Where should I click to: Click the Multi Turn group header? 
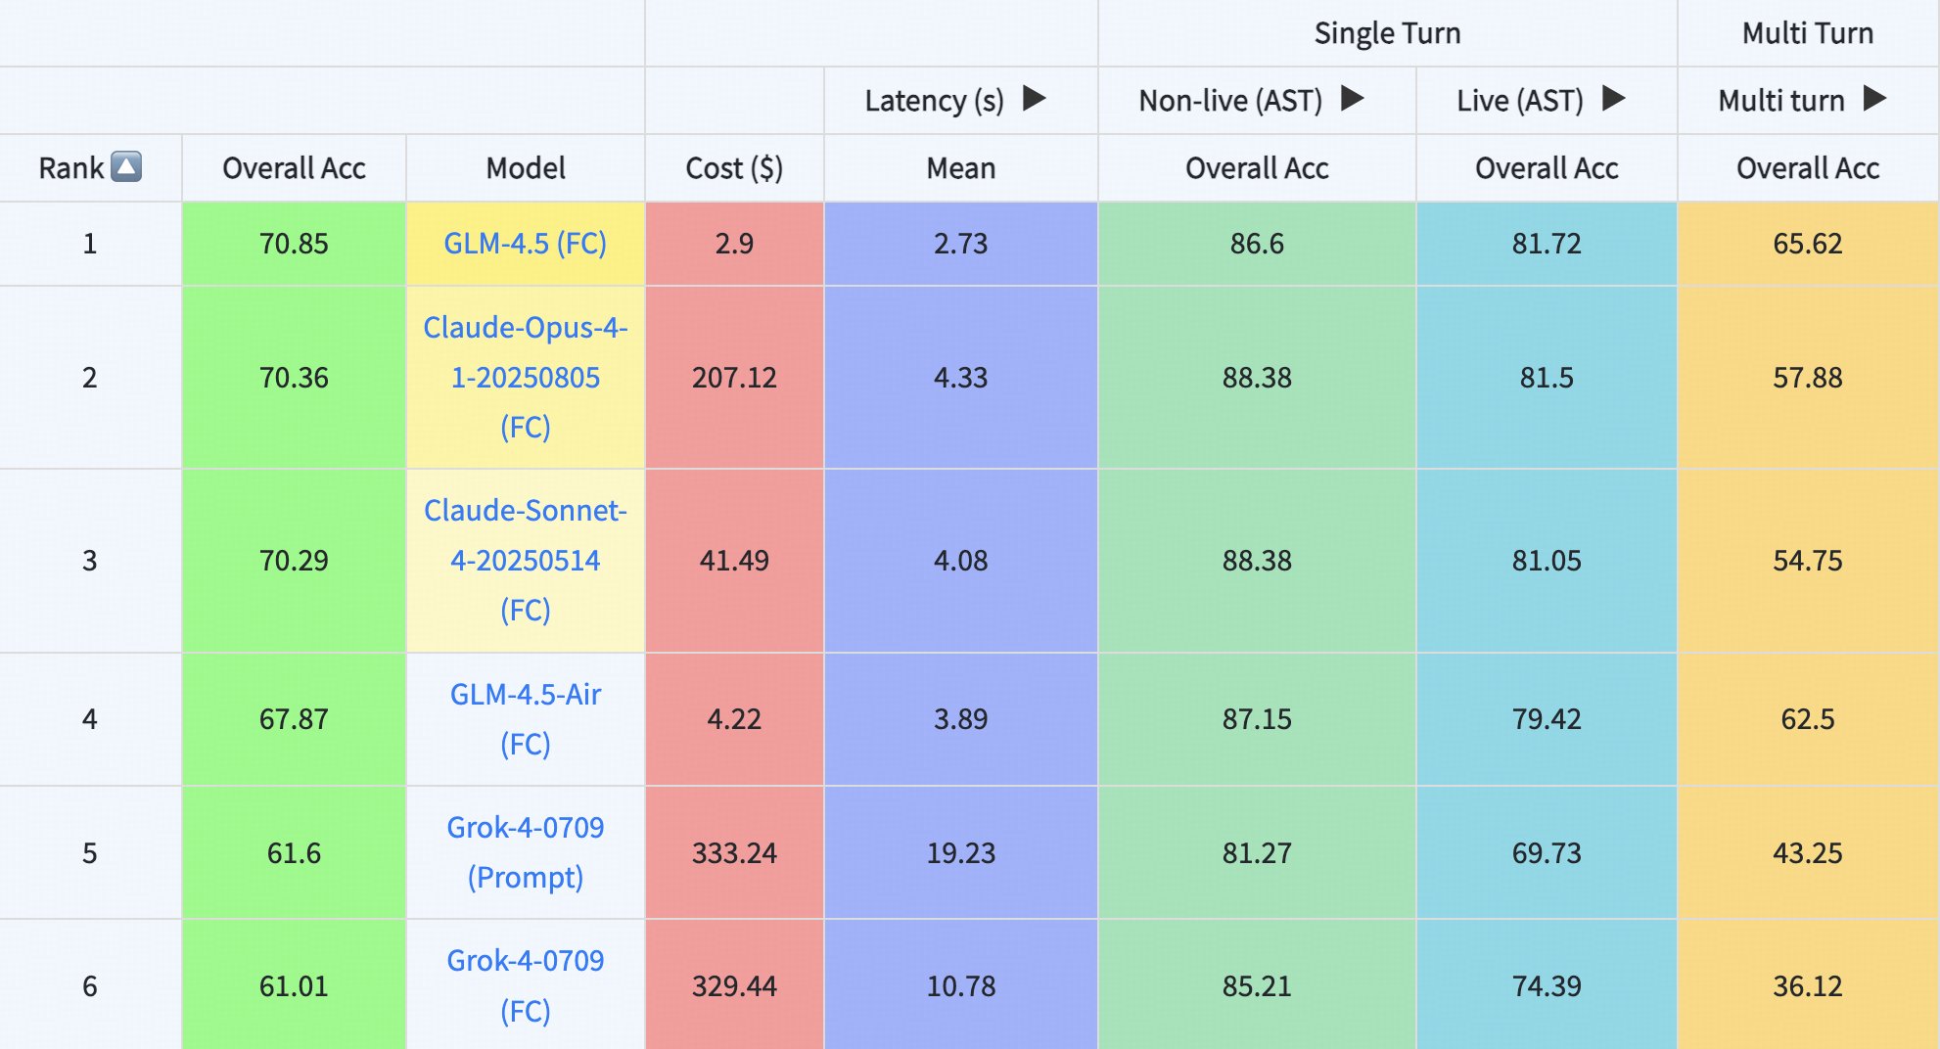click(1808, 32)
